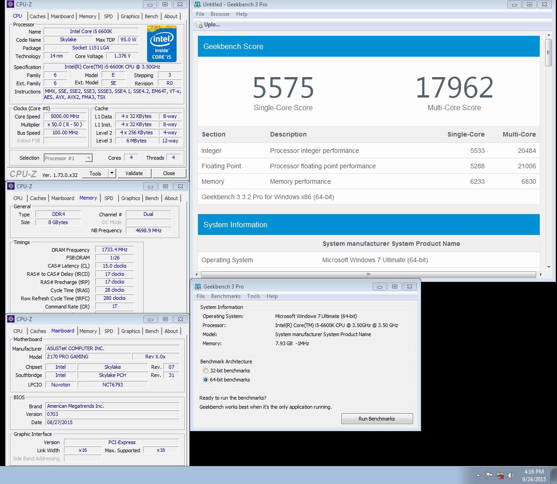Select 32-bit benchmarks radio button
This screenshot has width=557, height=484.
pyautogui.click(x=206, y=371)
